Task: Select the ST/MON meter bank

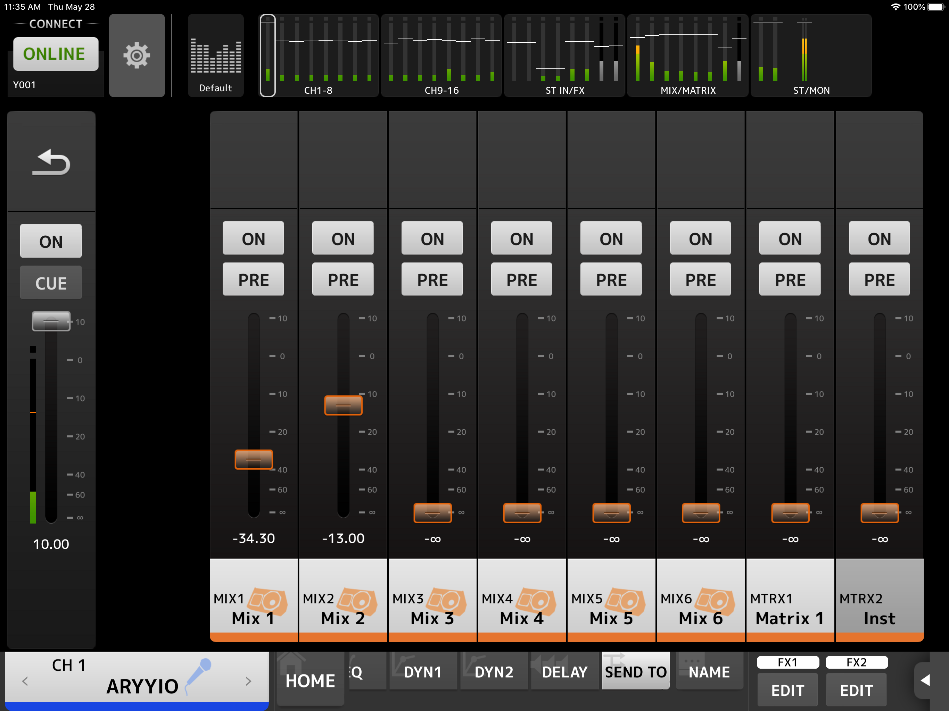Action: 811,55
